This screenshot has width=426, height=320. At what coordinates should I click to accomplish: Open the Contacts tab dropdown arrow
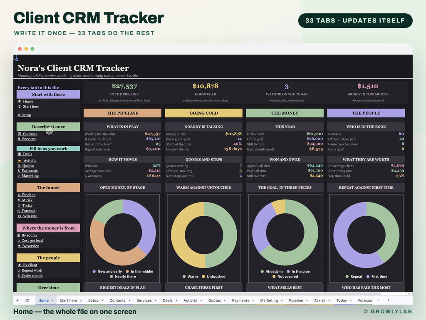pos(129,300)
